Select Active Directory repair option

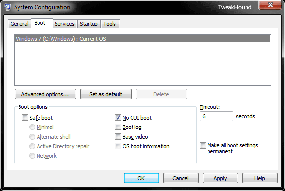click(32, 146)
